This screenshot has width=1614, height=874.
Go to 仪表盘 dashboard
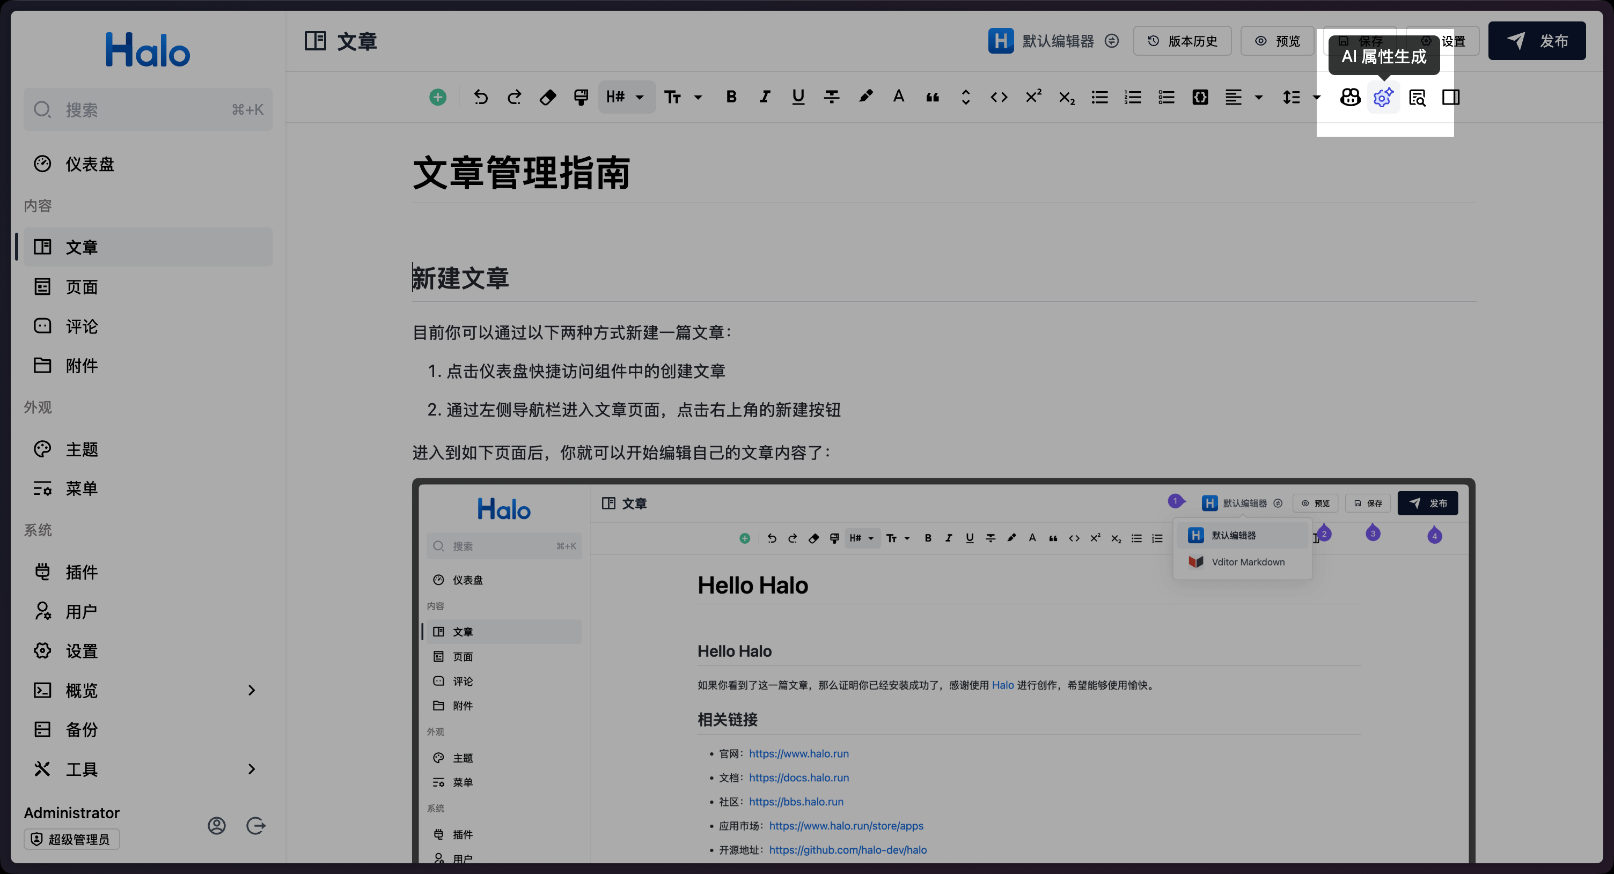(148, 164)
